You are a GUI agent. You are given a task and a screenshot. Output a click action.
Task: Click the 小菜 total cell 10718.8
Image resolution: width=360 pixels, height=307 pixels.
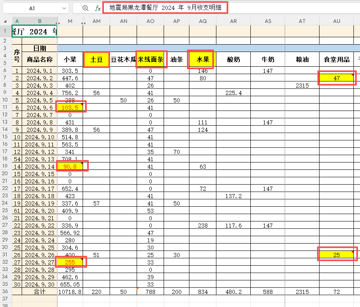click(x=70, y=292)
